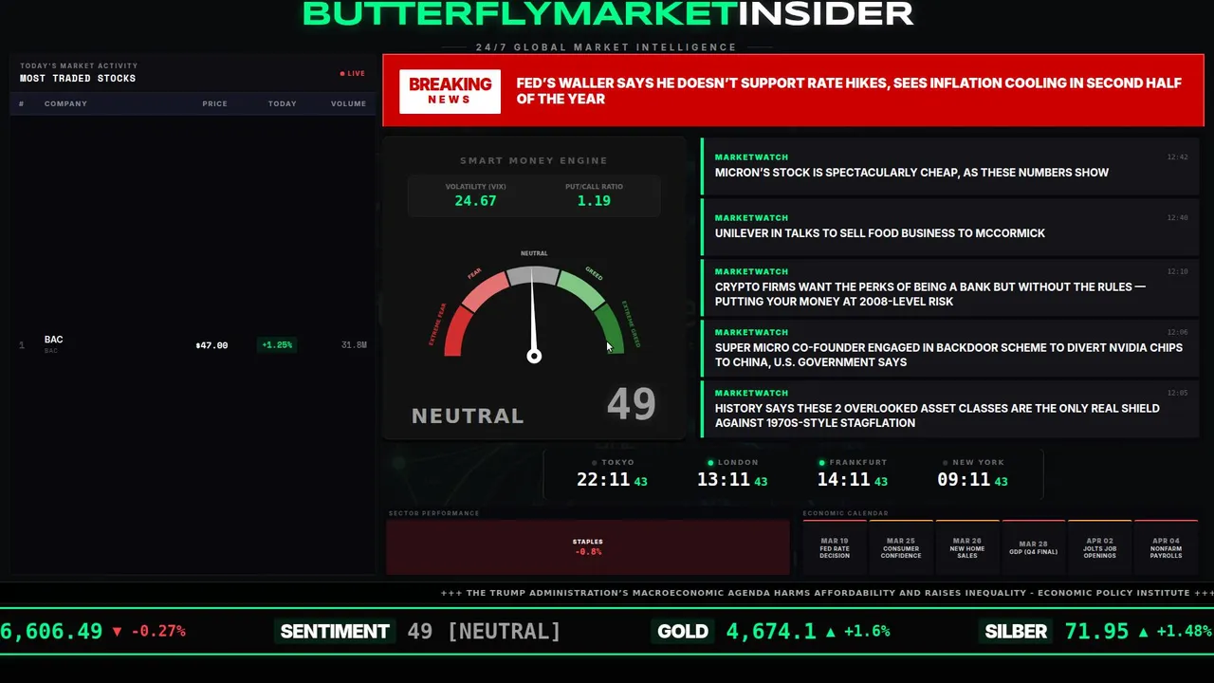
Task: Click the gold price 4,674.1
Action: click(771, 632)
